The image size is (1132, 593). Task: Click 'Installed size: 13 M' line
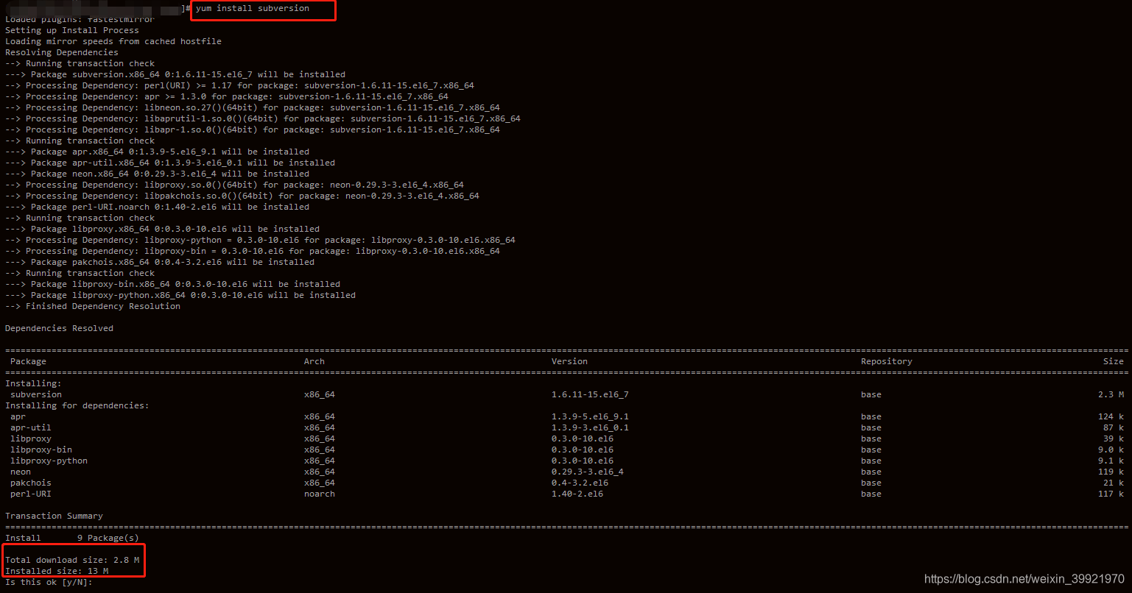(57, 571)
